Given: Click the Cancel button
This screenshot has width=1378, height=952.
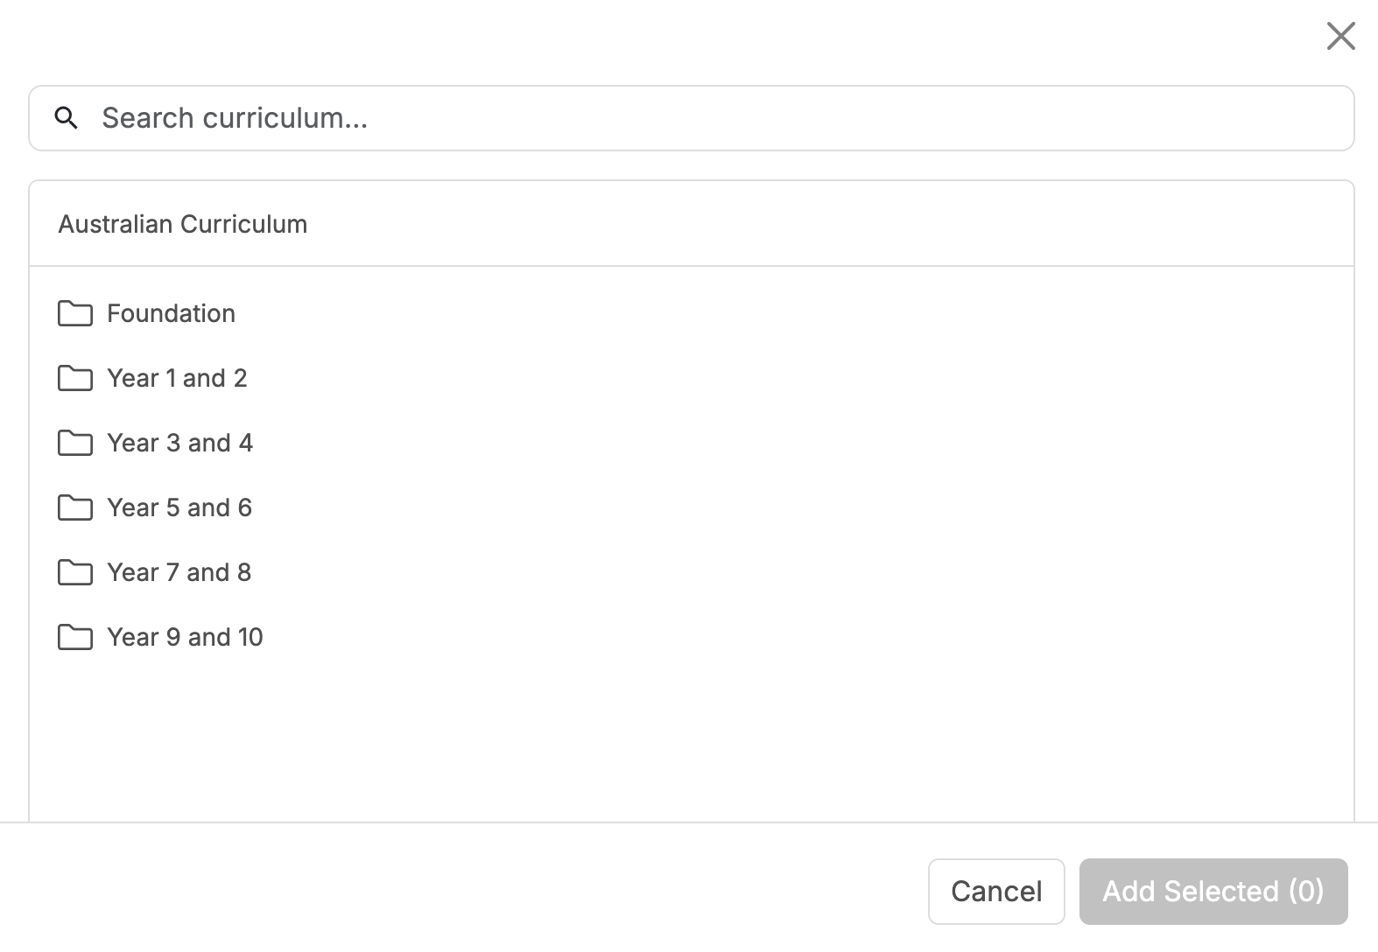Looking at the screenshot, I should [x=995, y=891].
